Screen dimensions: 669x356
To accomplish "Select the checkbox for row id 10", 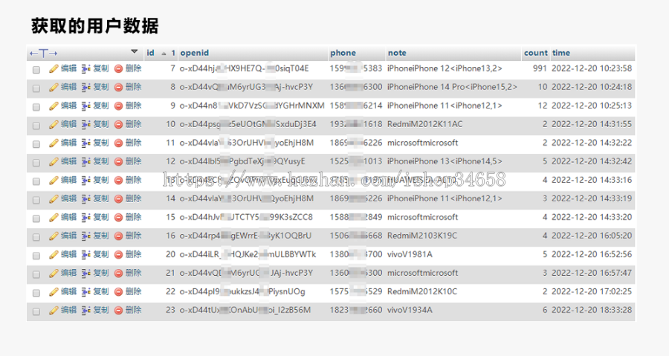I will pos(36,126).
